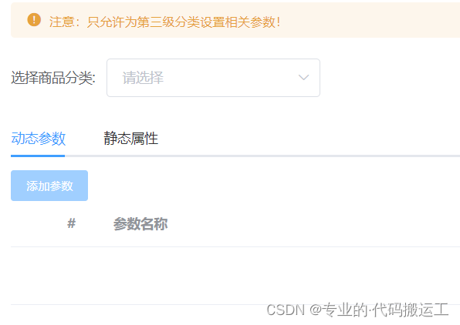Click the 添加参数 button
The image size is (460, 325).
pos(49,186)
